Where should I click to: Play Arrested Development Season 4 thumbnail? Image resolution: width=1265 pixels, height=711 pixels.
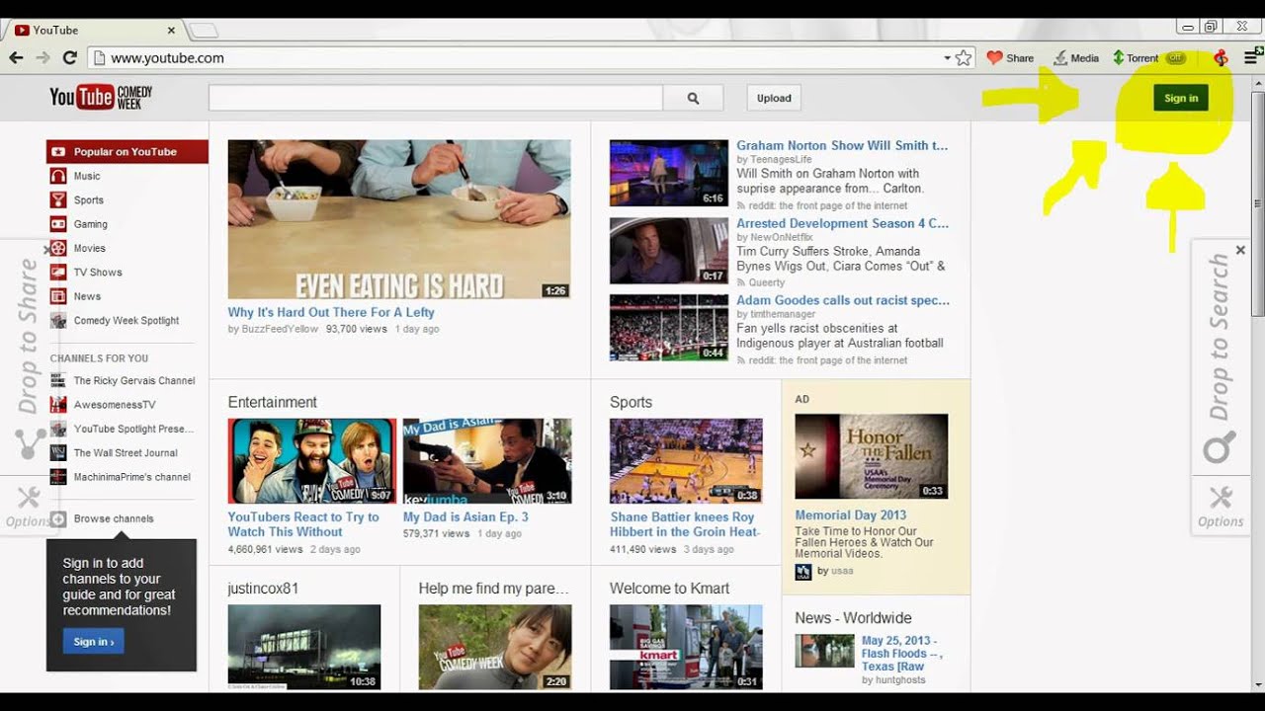669,251
